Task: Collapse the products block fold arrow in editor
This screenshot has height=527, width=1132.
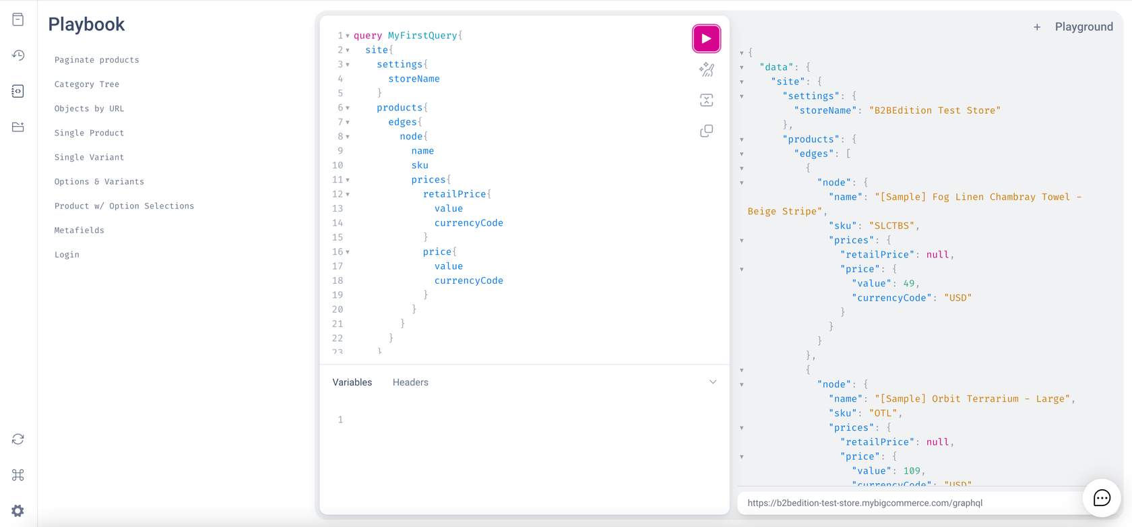Action: [x=348, y=108]
